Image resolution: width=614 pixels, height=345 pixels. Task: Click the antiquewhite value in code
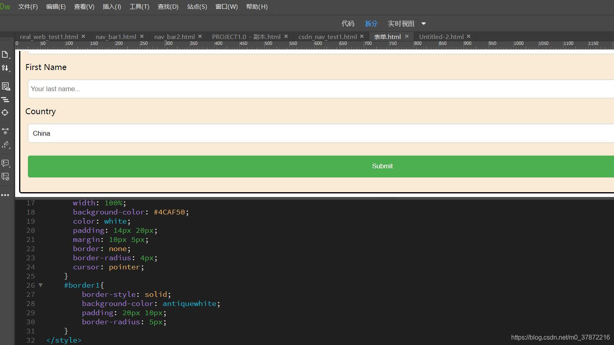pos(189,304)
